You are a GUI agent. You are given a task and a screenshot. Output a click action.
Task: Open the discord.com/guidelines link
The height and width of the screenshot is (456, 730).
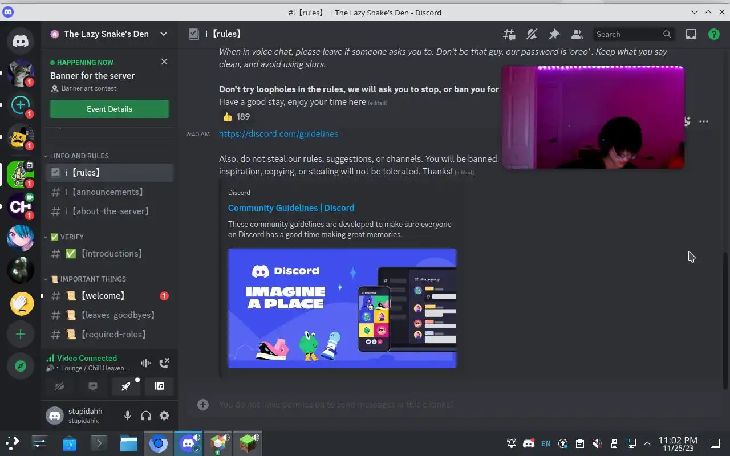(278, 133)
